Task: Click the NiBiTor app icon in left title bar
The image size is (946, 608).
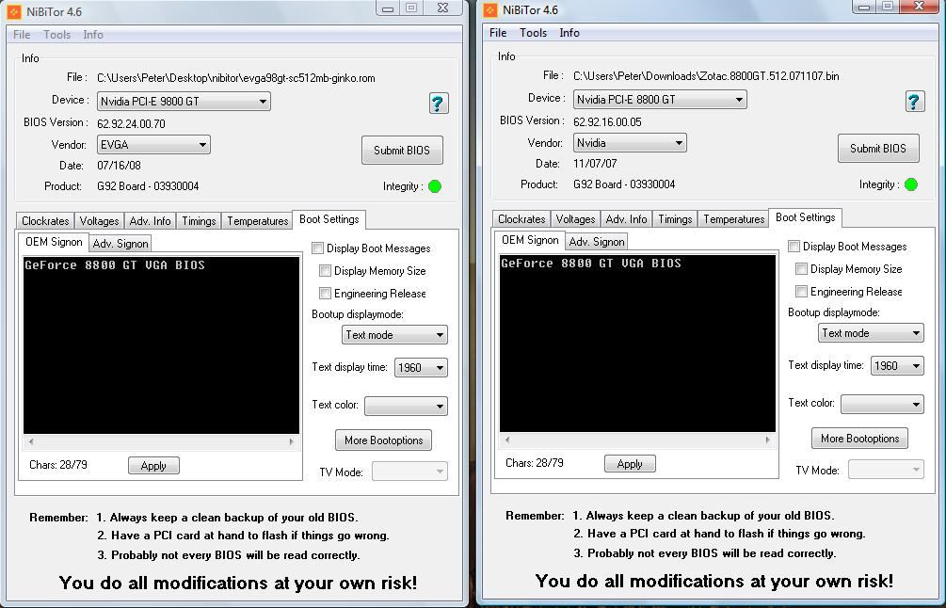Action: [x=14, y=12]
